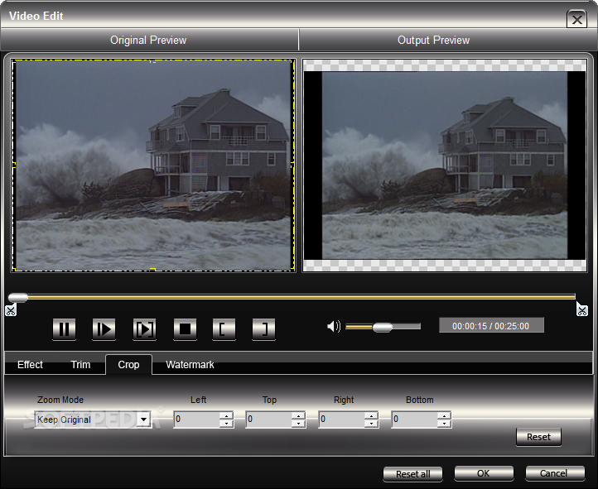The image size is (598, 489).
Task: Cancel the video edit dialog
Action: [554, 473]
